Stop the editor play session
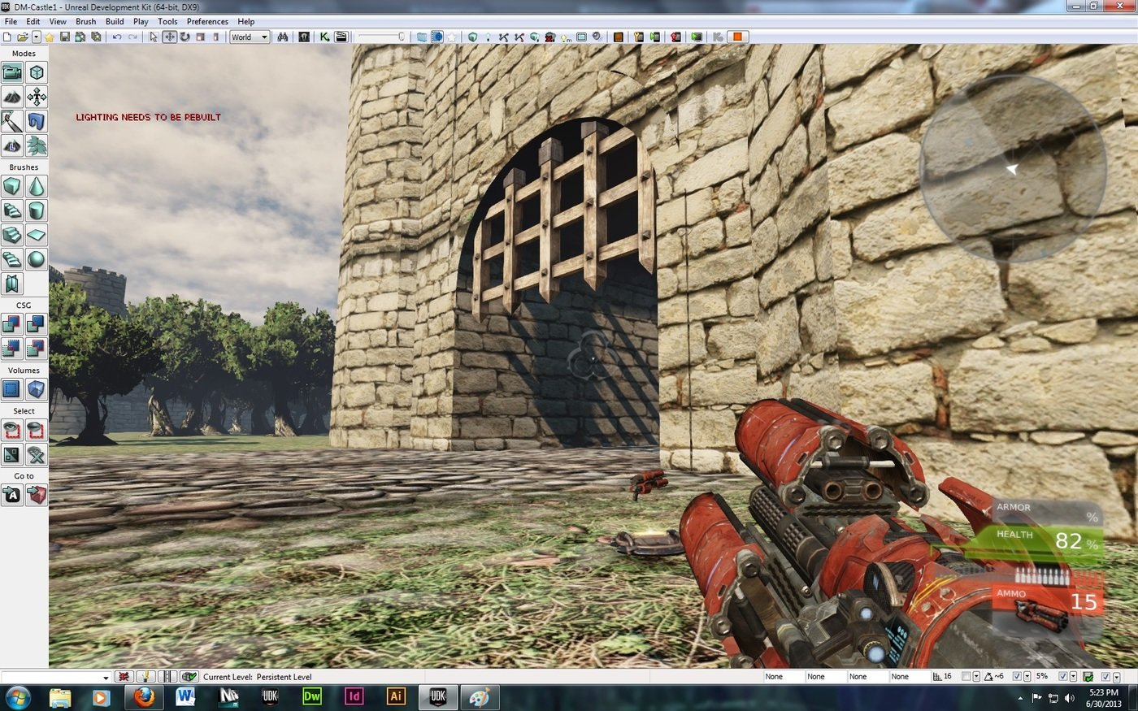This screenshot has height=711, width=1138. [x=737, y=37]
